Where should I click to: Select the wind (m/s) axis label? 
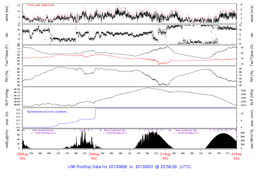(x=252, y=13)
